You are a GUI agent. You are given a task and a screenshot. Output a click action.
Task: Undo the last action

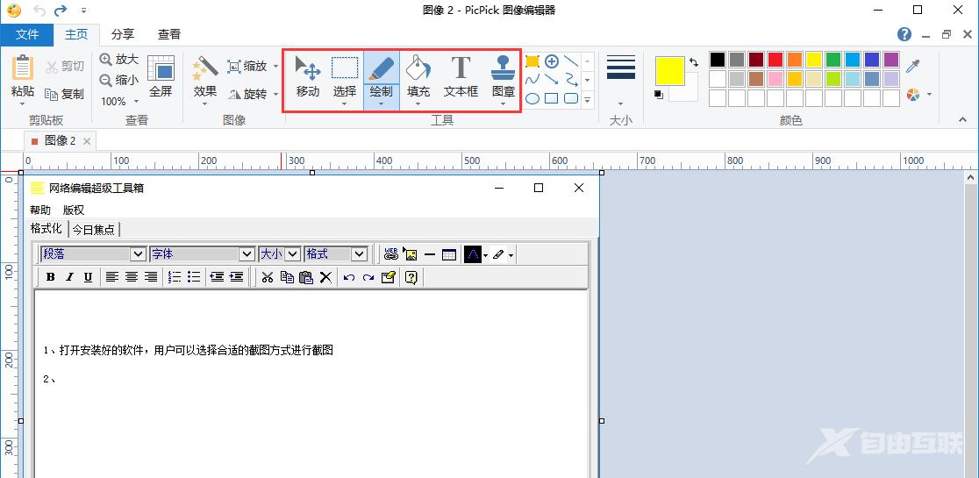point(39,10)
